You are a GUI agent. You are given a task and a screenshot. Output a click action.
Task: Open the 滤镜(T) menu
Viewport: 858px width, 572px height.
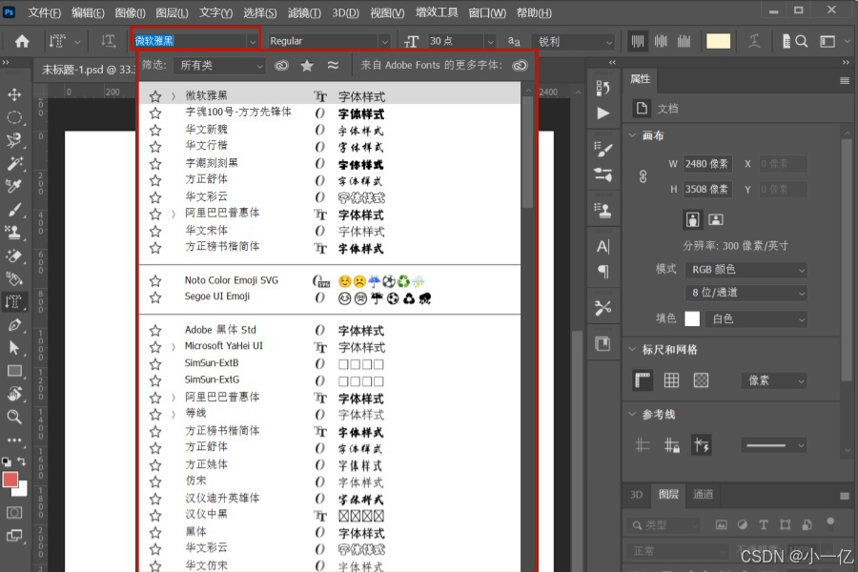click(304, 12)
